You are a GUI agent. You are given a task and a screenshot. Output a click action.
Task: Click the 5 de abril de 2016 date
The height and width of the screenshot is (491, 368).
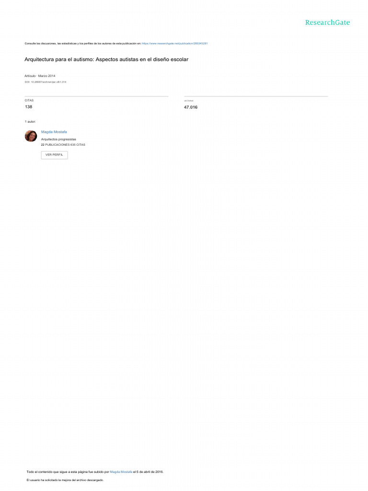[149, 472]
